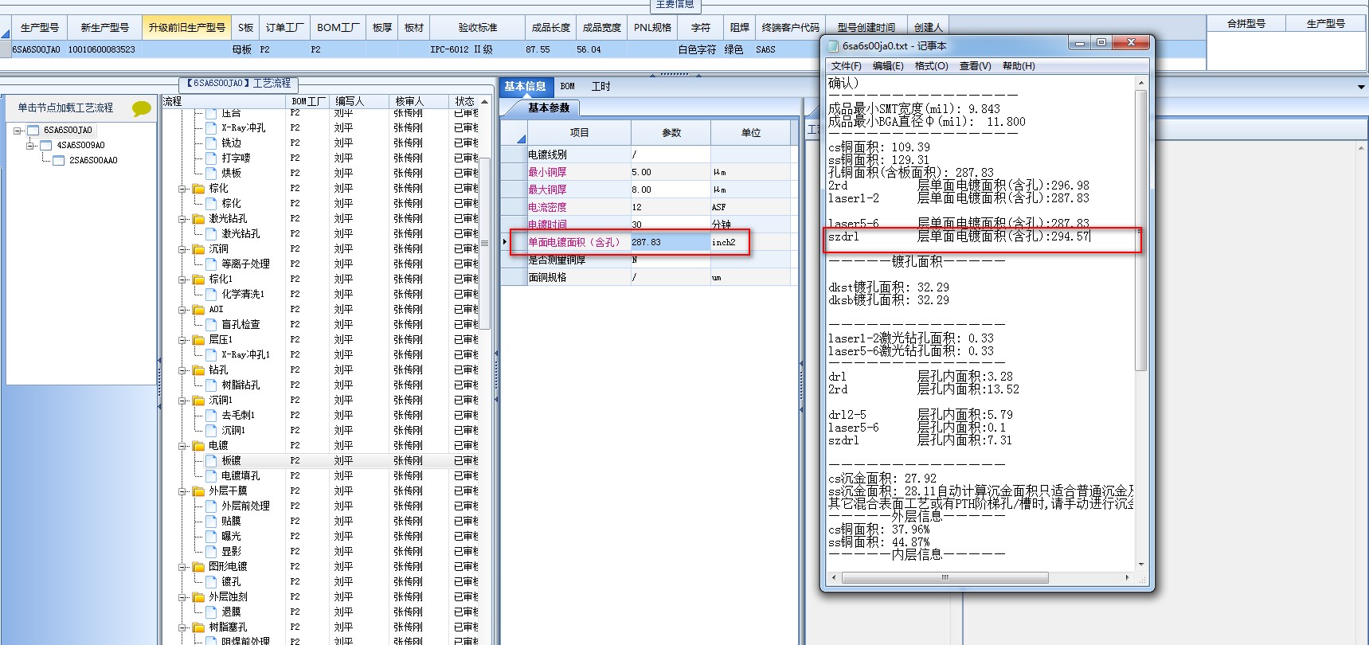
Task: Click the folder icon of 外层干膜
Action: tap(199, 491)
